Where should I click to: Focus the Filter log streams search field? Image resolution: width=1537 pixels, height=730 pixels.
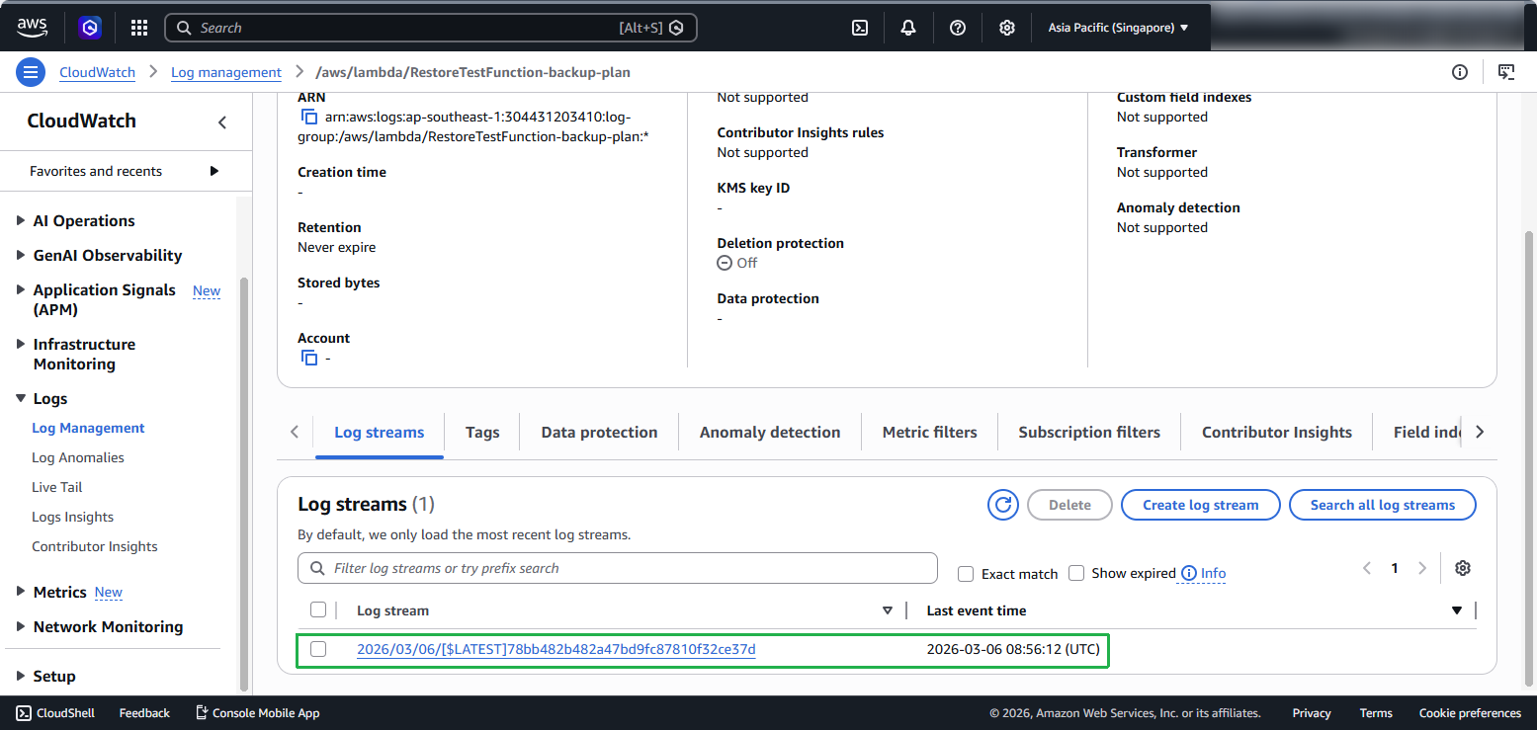(618, 568)
